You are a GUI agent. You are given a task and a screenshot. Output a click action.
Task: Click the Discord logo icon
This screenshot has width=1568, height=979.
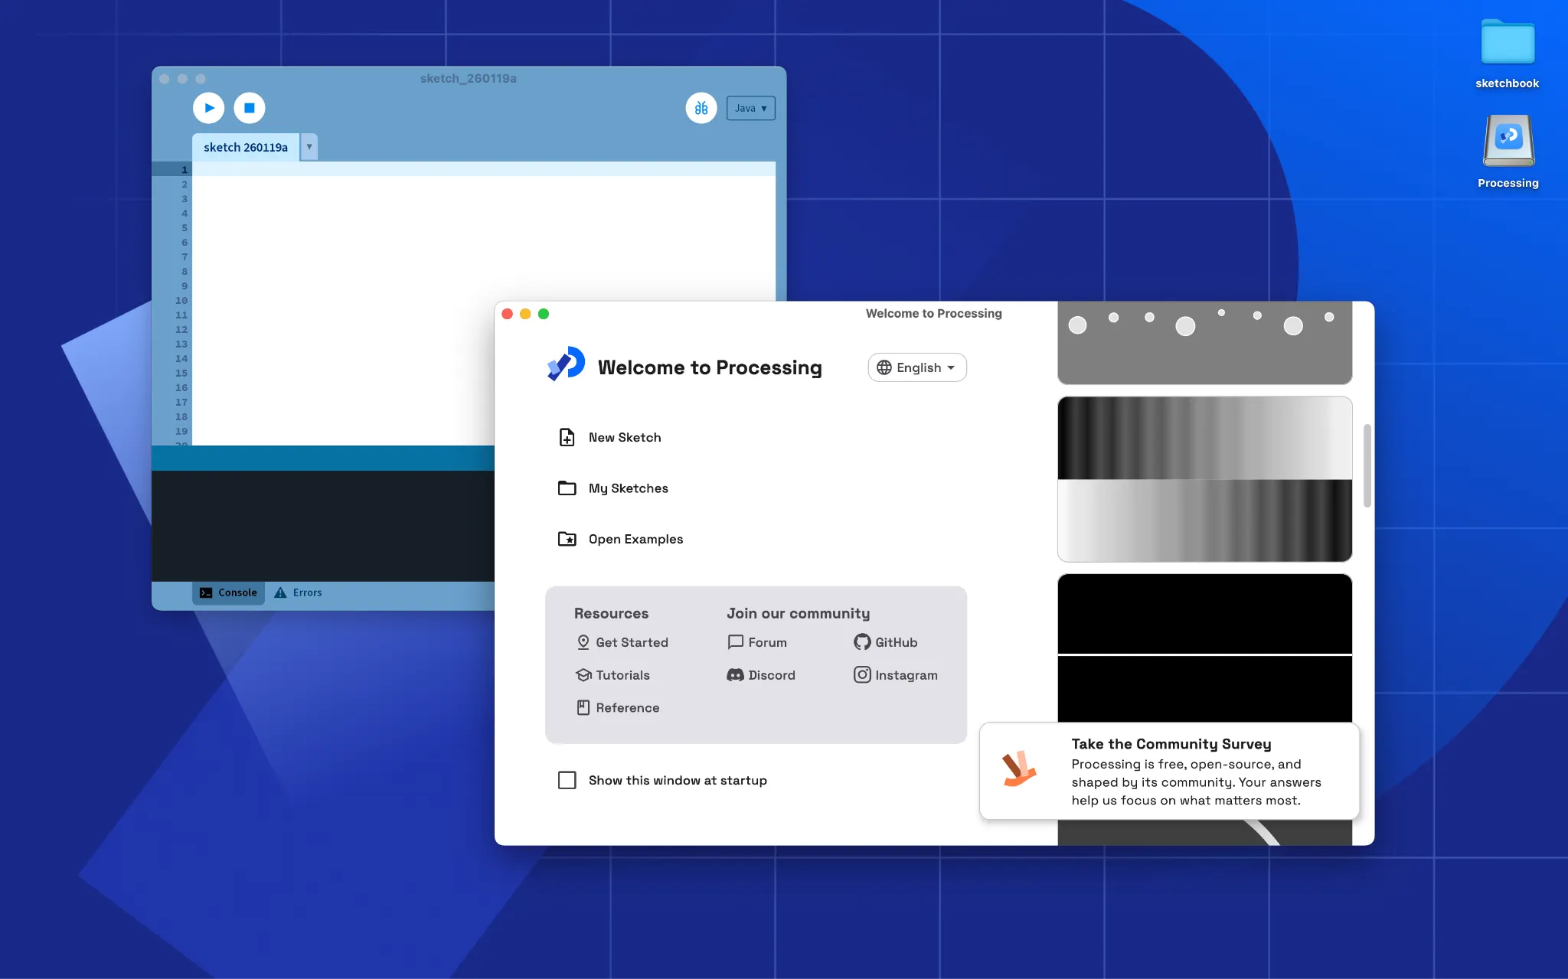[735, 675]
